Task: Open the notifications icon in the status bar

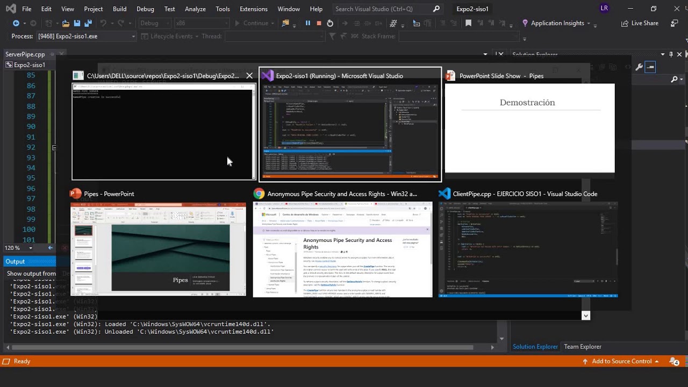Action: pos(674,361)
